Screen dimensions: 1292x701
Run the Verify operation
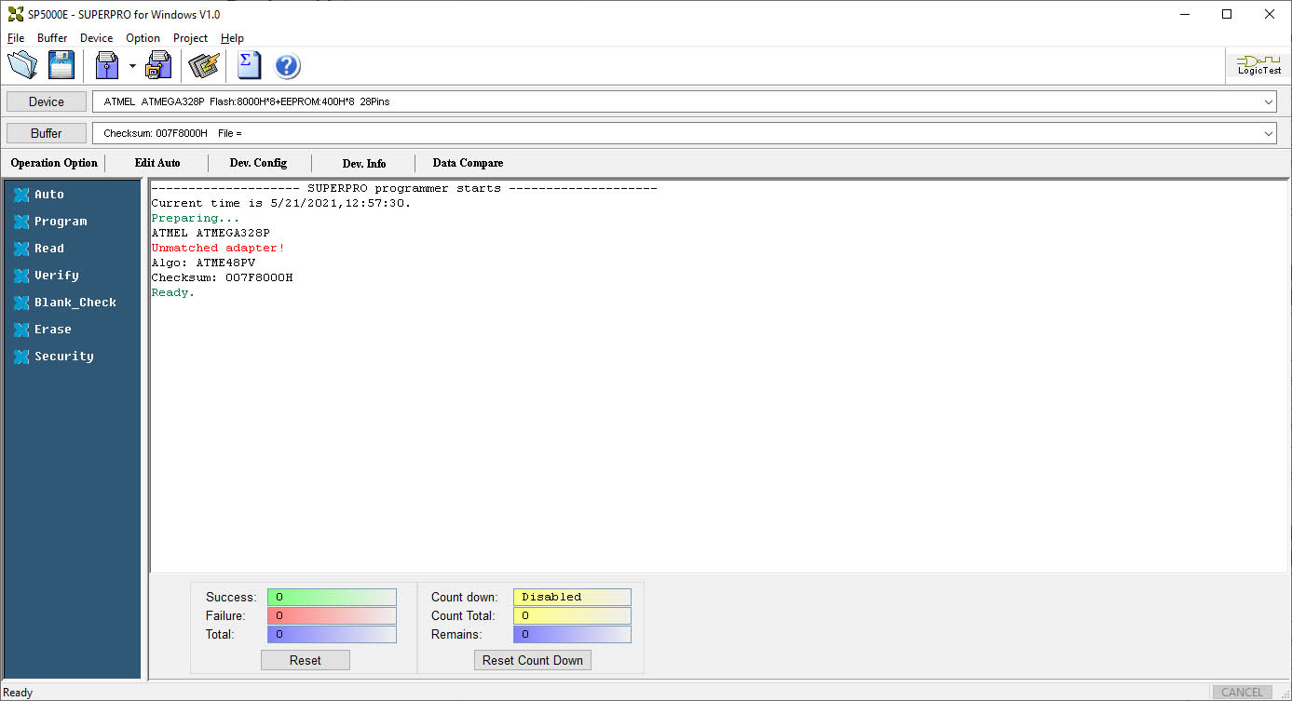point(57,276)
